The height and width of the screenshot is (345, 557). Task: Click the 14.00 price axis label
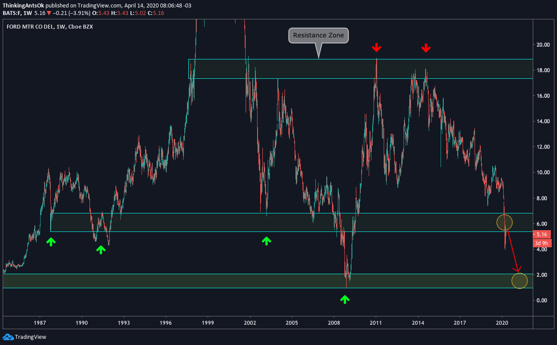[x=543, y=121]
